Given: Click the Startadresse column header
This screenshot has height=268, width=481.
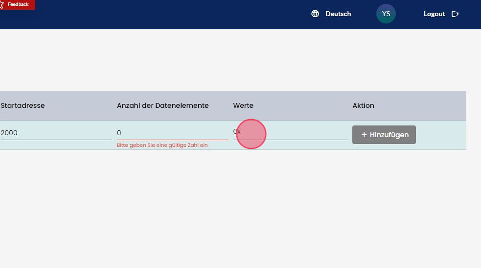Looking at the screenshot, I should 23,105.
